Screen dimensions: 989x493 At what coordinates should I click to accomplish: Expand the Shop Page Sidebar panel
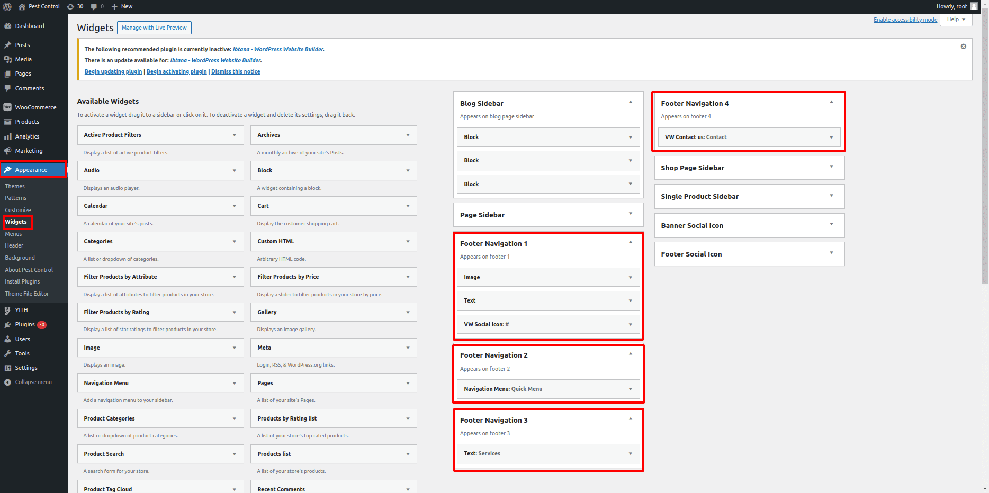(x=831, y=167)
